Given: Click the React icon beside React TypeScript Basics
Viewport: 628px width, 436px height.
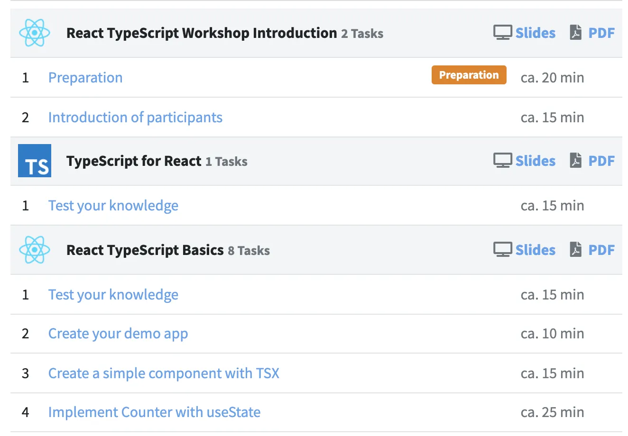Looking at the screenshot, I should (x=34, y=250).
